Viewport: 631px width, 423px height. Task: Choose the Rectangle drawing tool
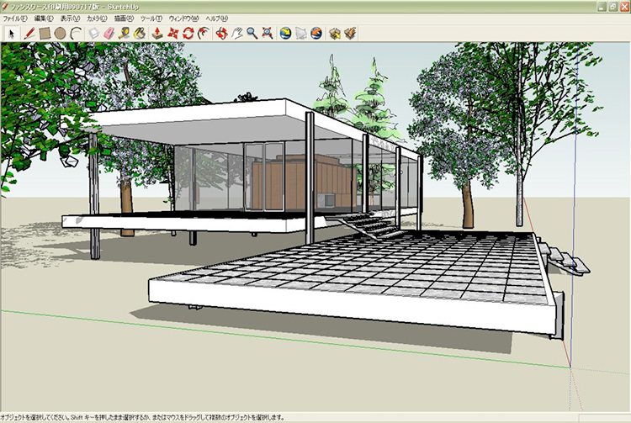coord(45,34)
